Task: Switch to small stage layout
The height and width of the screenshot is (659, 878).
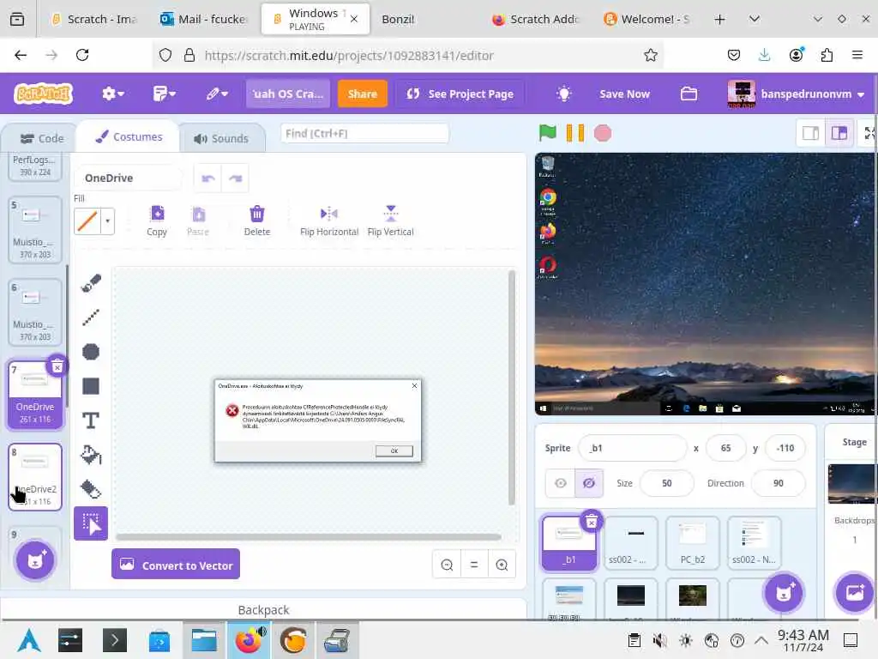Action: coord(810,133)
